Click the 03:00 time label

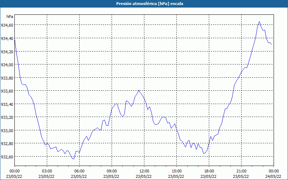pyautogui.click(x=47, y=171)
